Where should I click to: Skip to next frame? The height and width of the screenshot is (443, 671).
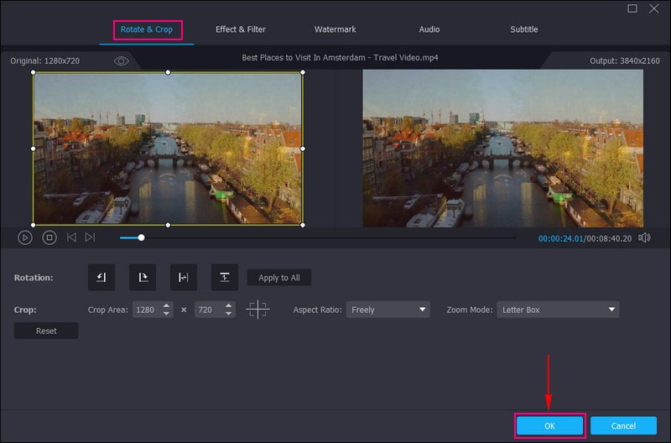[90, 237]
